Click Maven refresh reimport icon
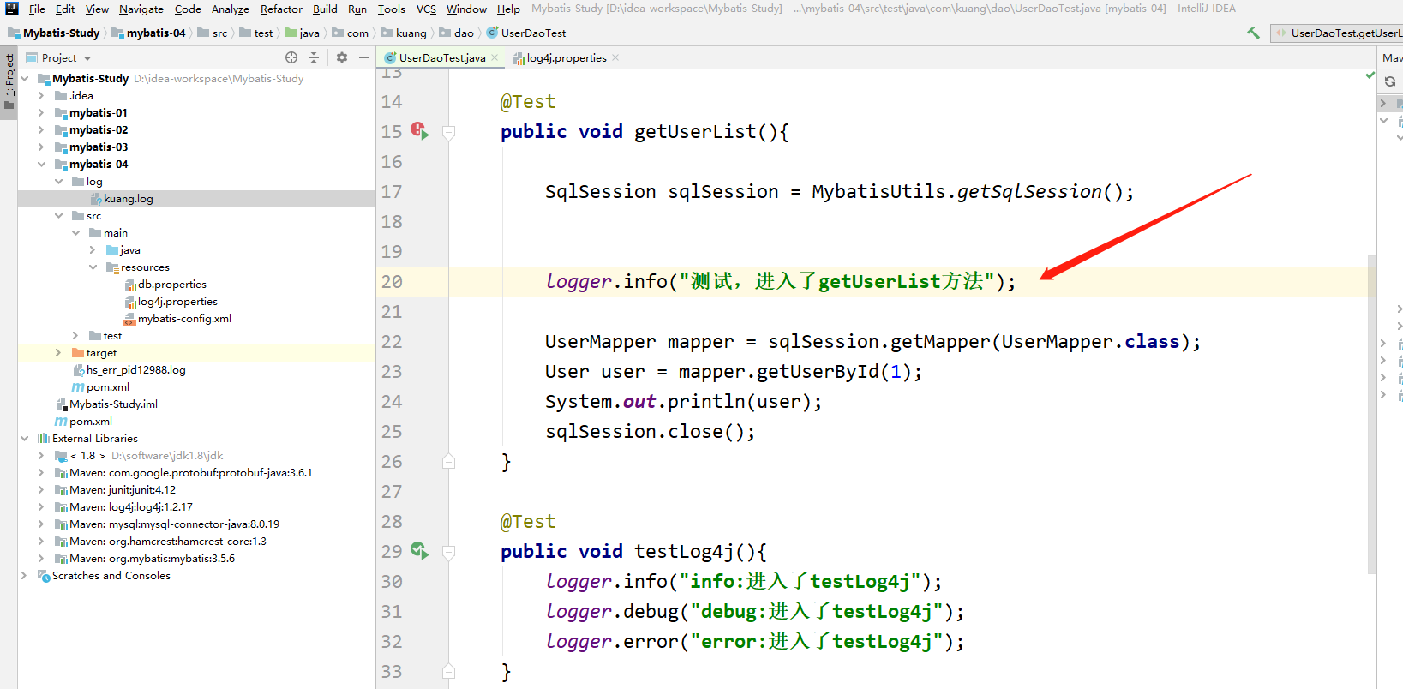 tap(1390, 81)
